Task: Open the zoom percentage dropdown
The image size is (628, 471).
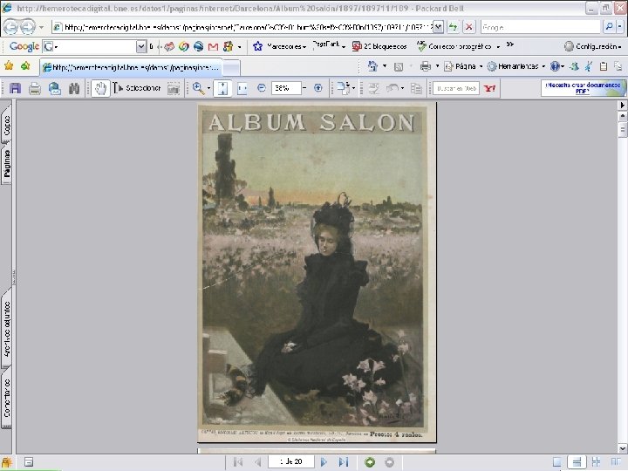Action: tap(304, 88)
